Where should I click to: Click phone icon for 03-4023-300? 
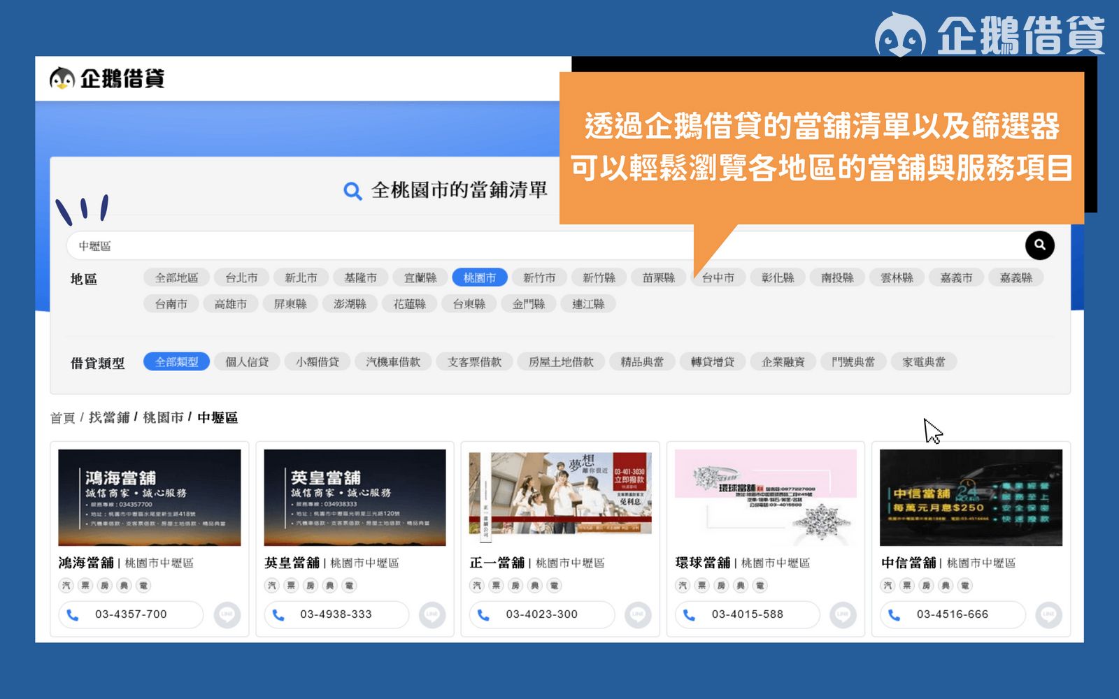click(483, 614)
